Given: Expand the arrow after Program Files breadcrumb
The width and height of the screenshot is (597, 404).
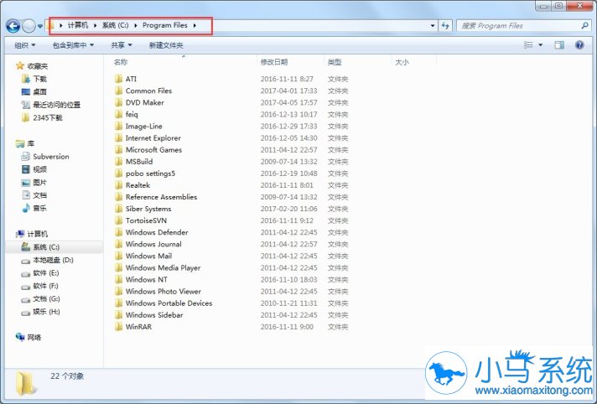Looking at the screenshot, I should click(195, 25).
